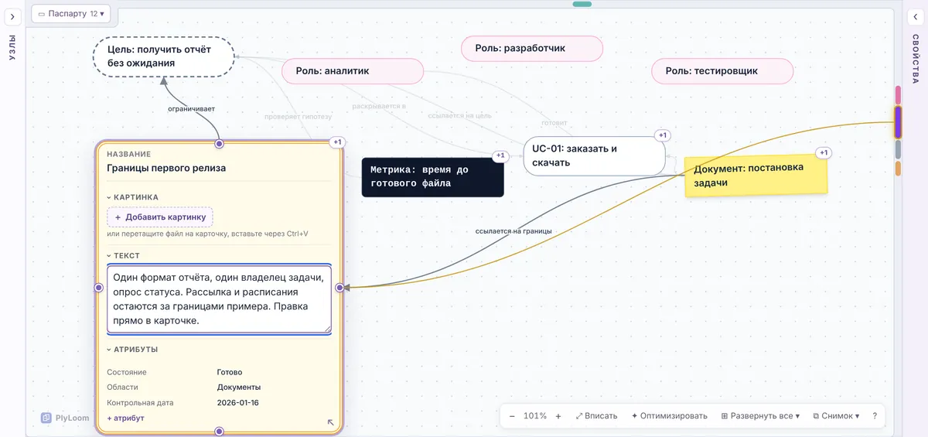
Task: Click the edge label готовит
Action: [554, 122]
